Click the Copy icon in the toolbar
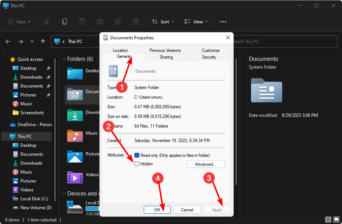The width and height of the screenshot is (342, 224). click(x=64, y=22)
